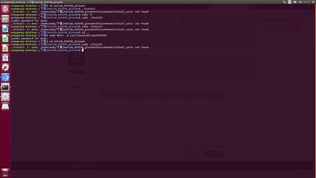The image size is (316, 178).
Task: Open the input method indicator
Action: coord(289,2)
